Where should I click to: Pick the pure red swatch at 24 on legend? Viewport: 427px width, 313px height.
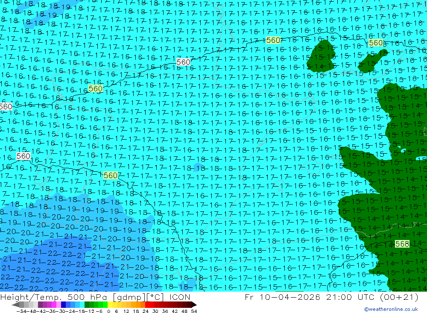147,305
